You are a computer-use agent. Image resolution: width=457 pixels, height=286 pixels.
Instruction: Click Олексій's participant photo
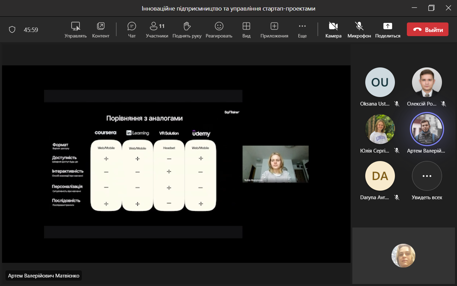pos(427,82)
